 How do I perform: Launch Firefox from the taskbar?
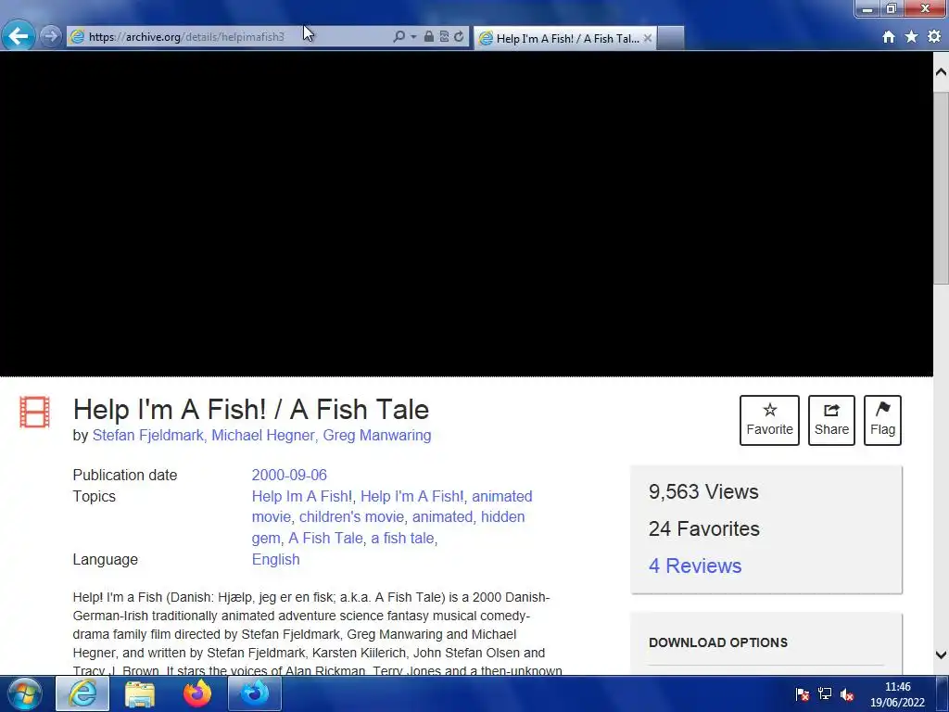click(197, 693)
